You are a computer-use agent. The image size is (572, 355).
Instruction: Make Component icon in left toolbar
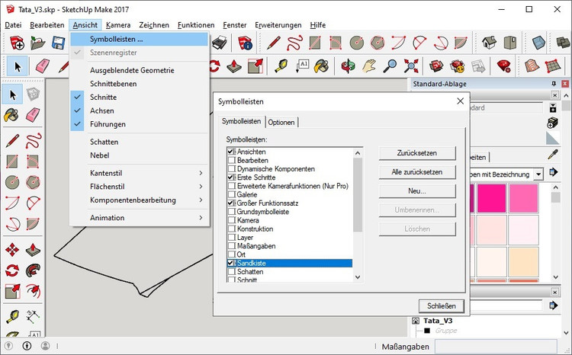coord(34,94)
